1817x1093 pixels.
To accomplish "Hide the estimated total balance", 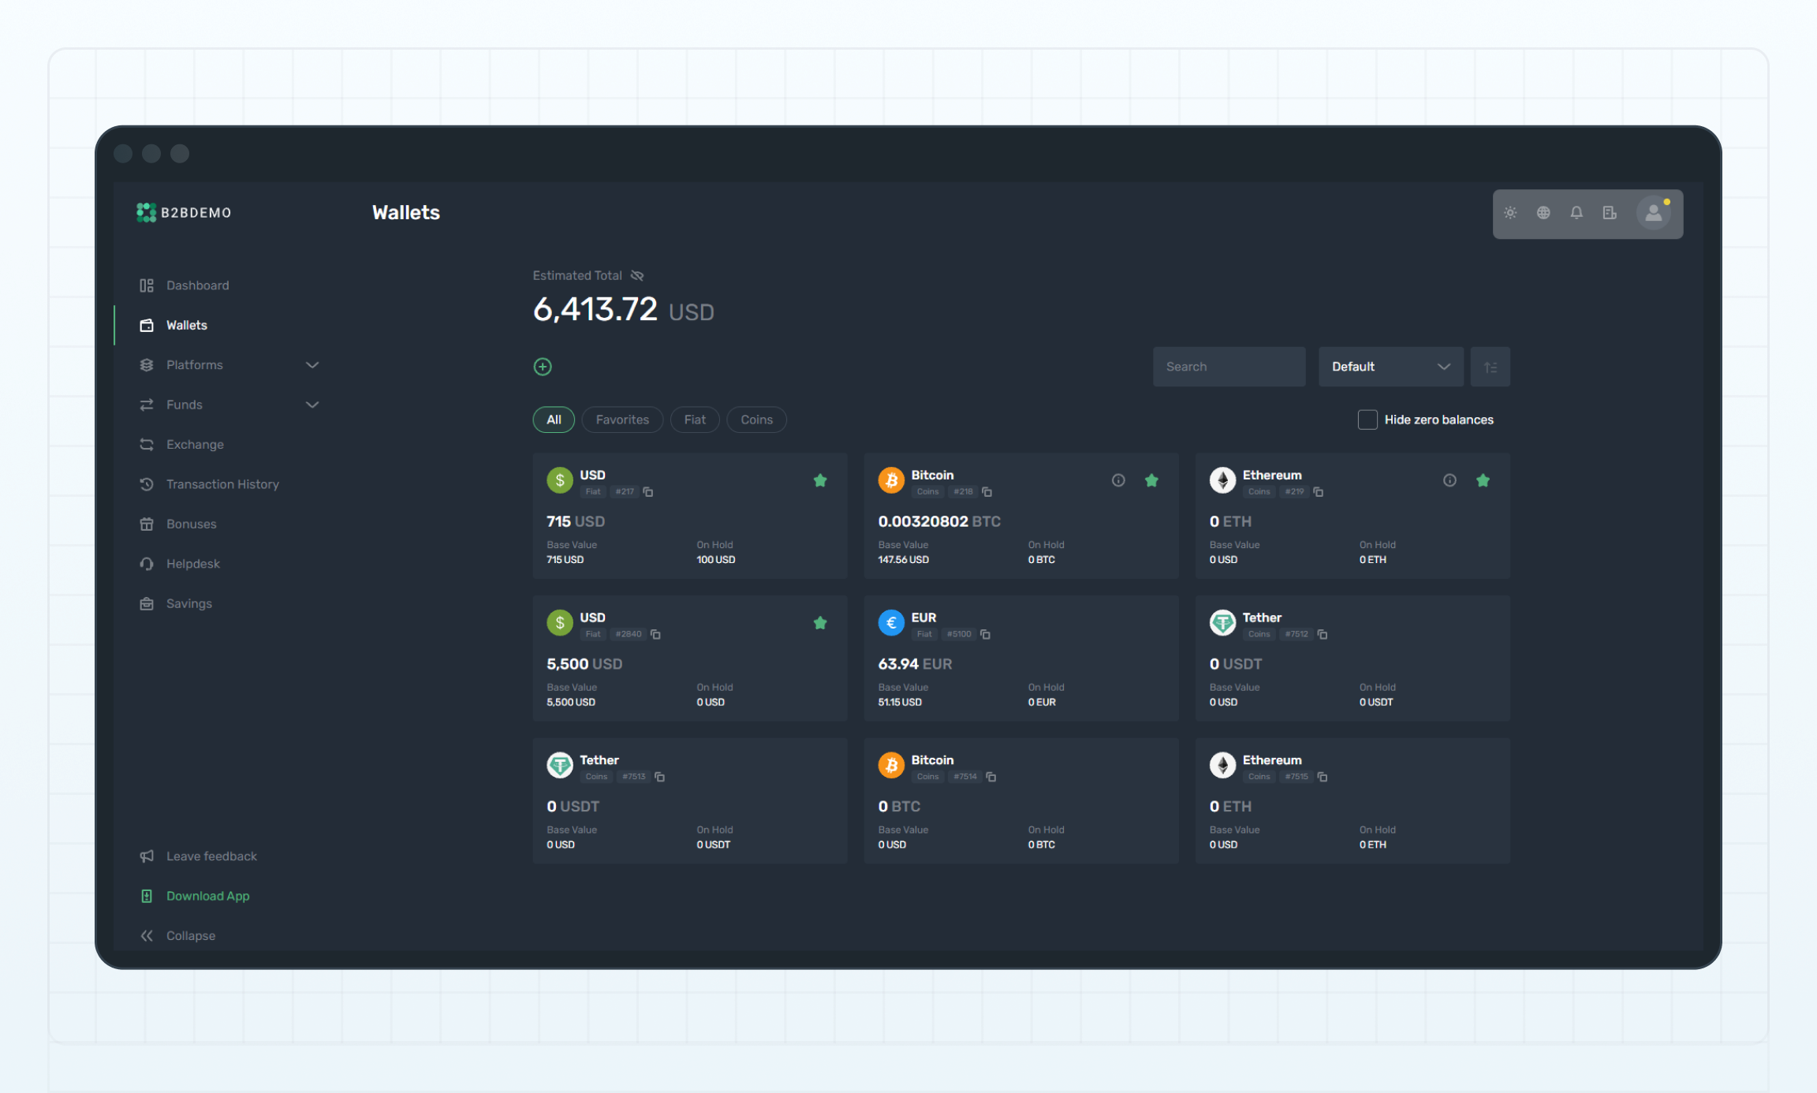I will (637, 275).
